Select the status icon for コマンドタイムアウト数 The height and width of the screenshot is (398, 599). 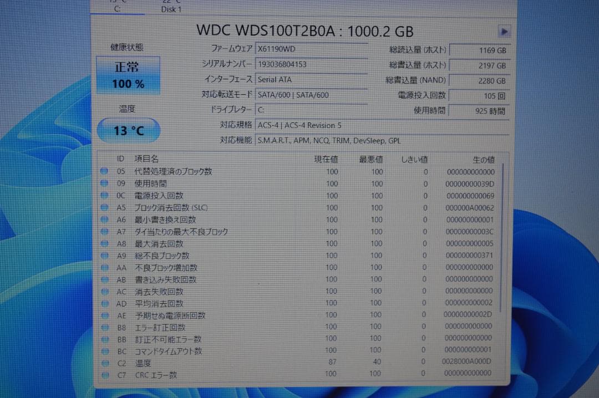[x=104, y=351]
